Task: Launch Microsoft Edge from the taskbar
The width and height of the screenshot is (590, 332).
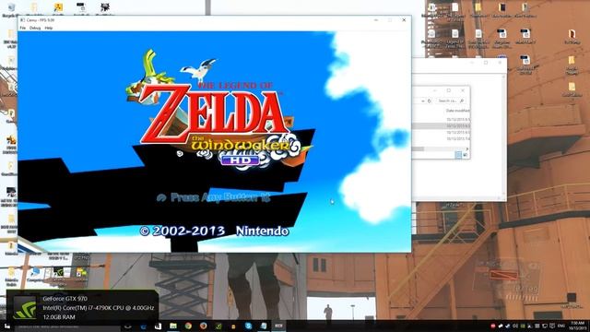Action: pos(143,326)
